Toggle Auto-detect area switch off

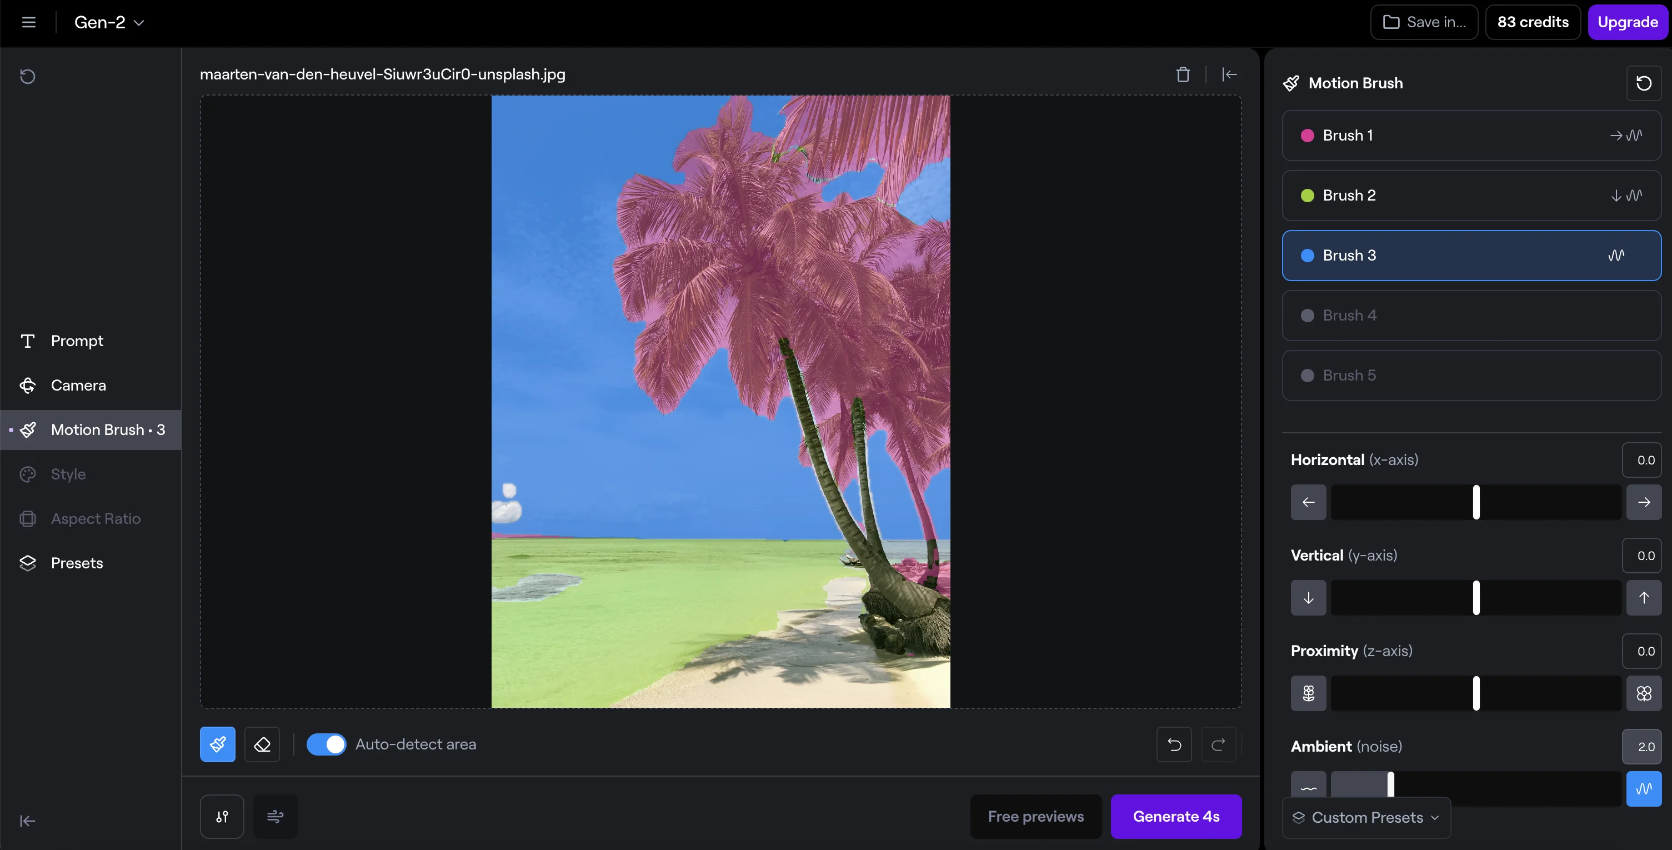(326, 744)
